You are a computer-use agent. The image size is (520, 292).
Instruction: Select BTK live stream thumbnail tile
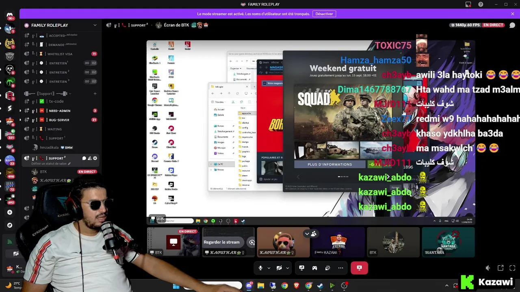173,242
